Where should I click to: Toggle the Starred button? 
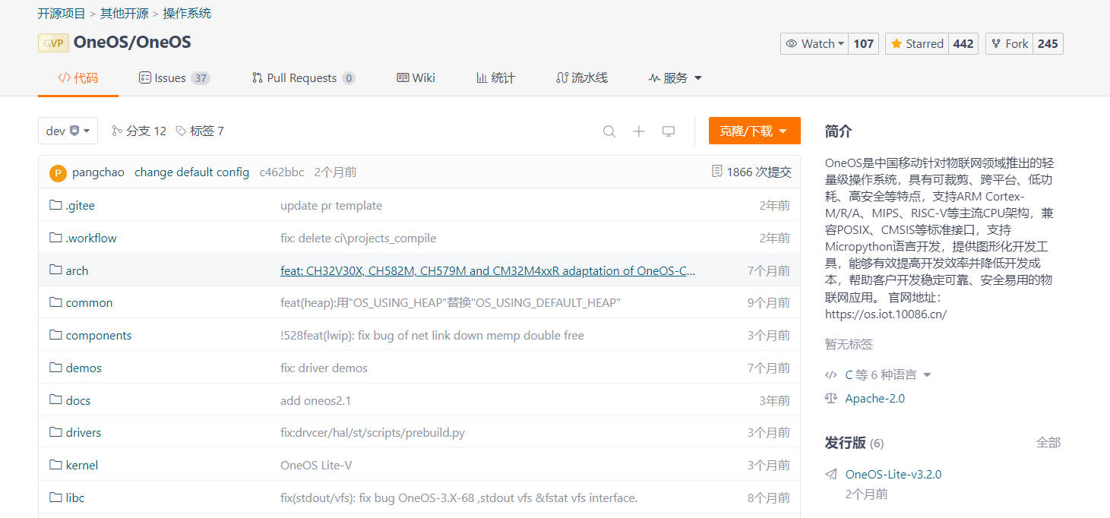tap(916, 44)
